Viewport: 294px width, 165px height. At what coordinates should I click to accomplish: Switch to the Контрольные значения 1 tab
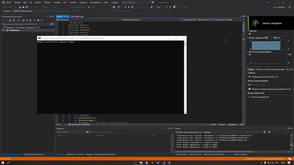[105, 154]
